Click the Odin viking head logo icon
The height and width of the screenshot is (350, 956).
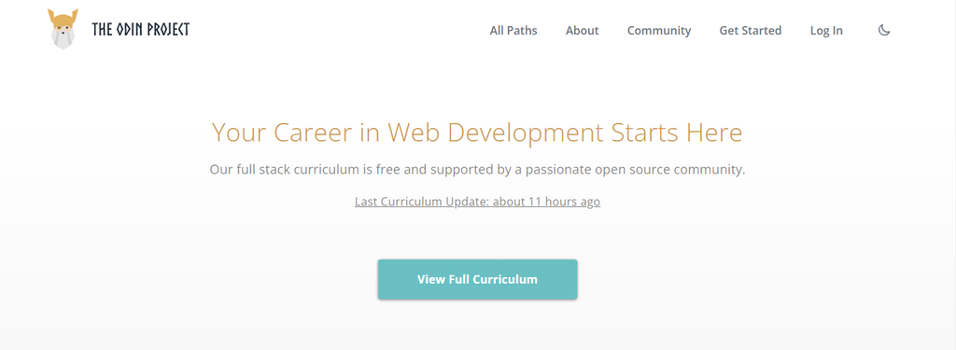63,29
